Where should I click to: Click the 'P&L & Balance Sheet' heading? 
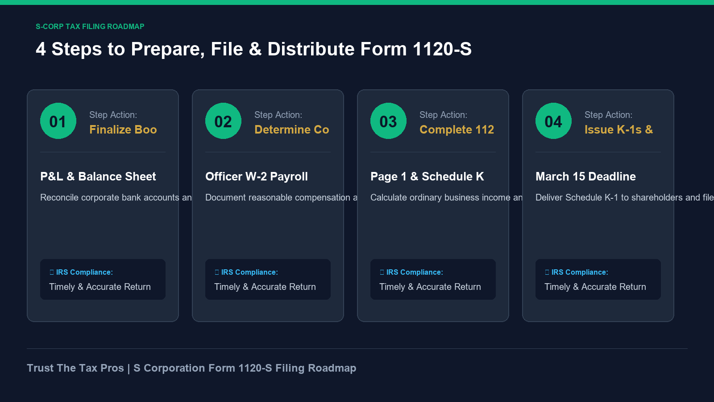pyautogui.click(x=98, y=176)
